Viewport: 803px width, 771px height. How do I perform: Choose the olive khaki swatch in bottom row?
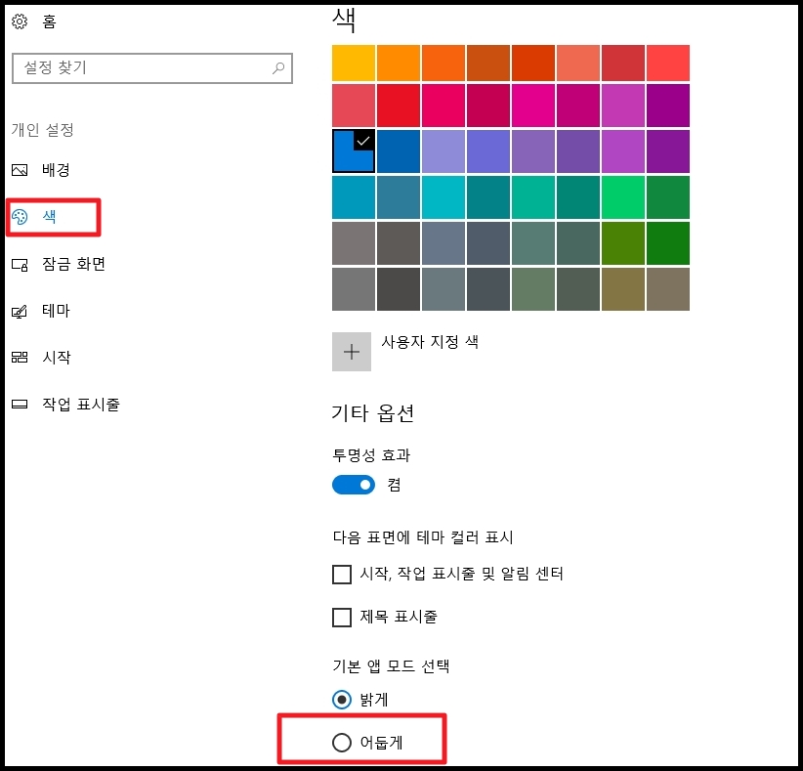pos(622,289)
